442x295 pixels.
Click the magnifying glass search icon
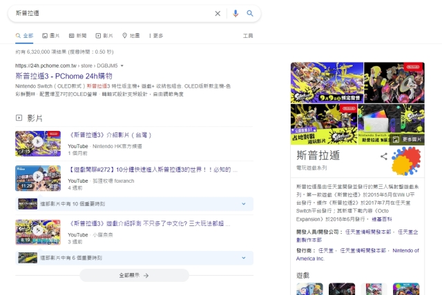(249, 13)
